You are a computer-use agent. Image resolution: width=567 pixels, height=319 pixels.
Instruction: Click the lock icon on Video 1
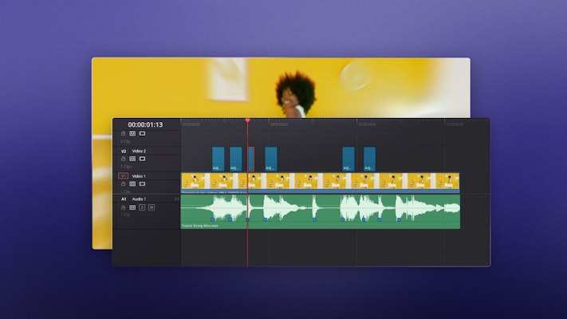point(123,183)
